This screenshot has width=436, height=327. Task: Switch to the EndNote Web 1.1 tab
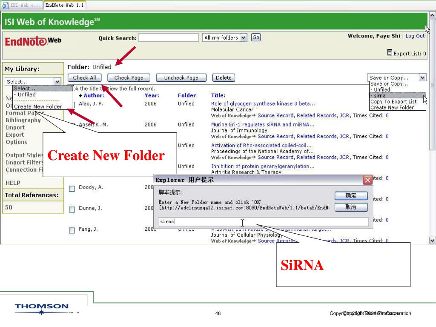pyautogui.click(x=65, y=5)
